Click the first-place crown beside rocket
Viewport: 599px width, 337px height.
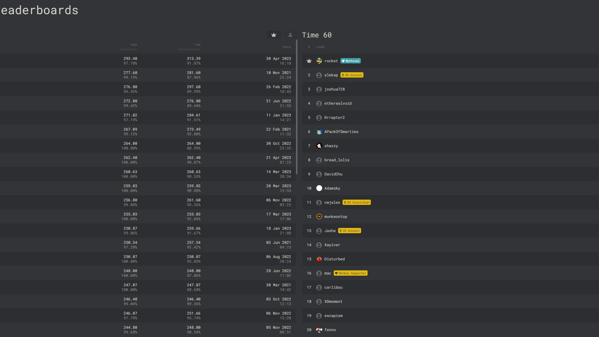point(309,61)
